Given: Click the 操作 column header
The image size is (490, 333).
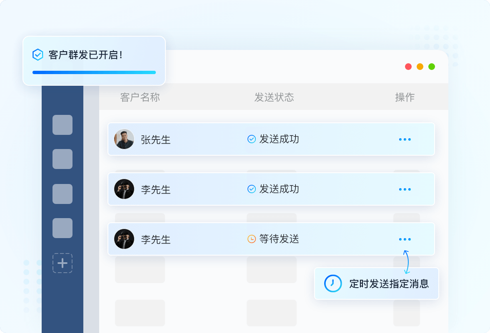Looking at the screenshot, I should pos(405,97).
